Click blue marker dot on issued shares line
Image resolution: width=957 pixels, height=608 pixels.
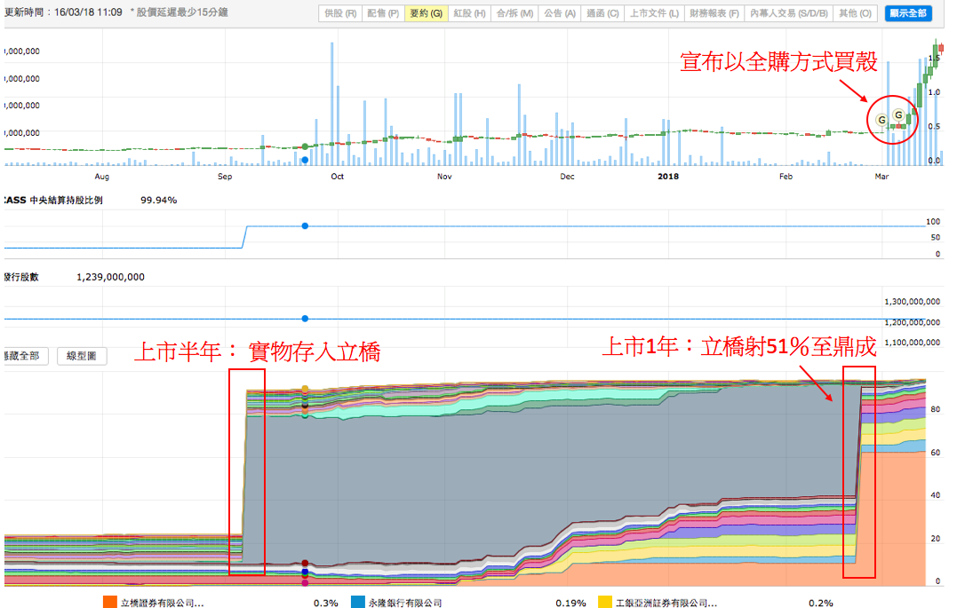pos(305,319)
